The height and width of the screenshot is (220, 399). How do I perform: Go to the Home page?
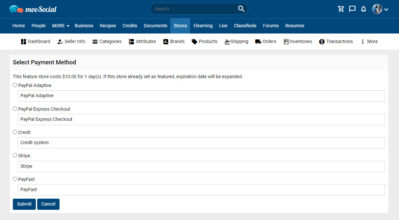(x=19, y=26)
